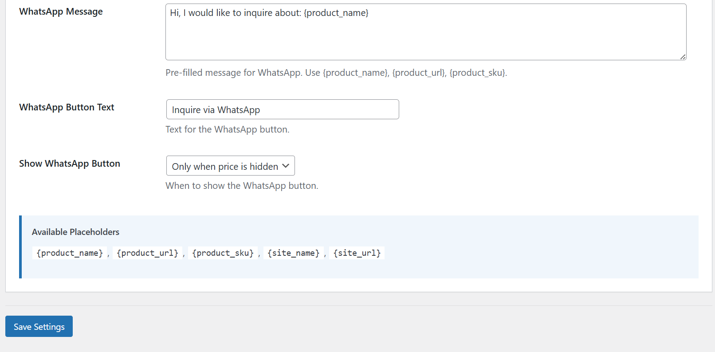Click the WhatsApp Message field label
The image size is (715, 352).
61,11
